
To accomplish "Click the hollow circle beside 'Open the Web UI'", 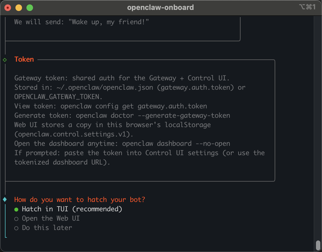I will click(16, 218).
